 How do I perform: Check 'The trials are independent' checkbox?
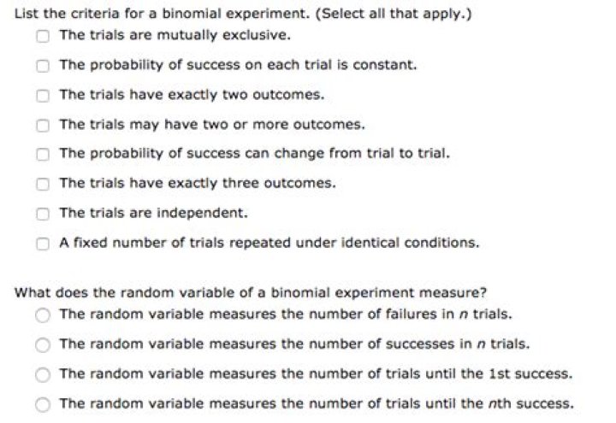click(43, 214)
